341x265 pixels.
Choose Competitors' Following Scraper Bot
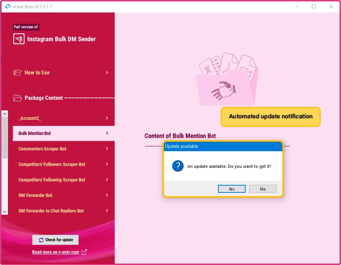click(x=64, y=180)
